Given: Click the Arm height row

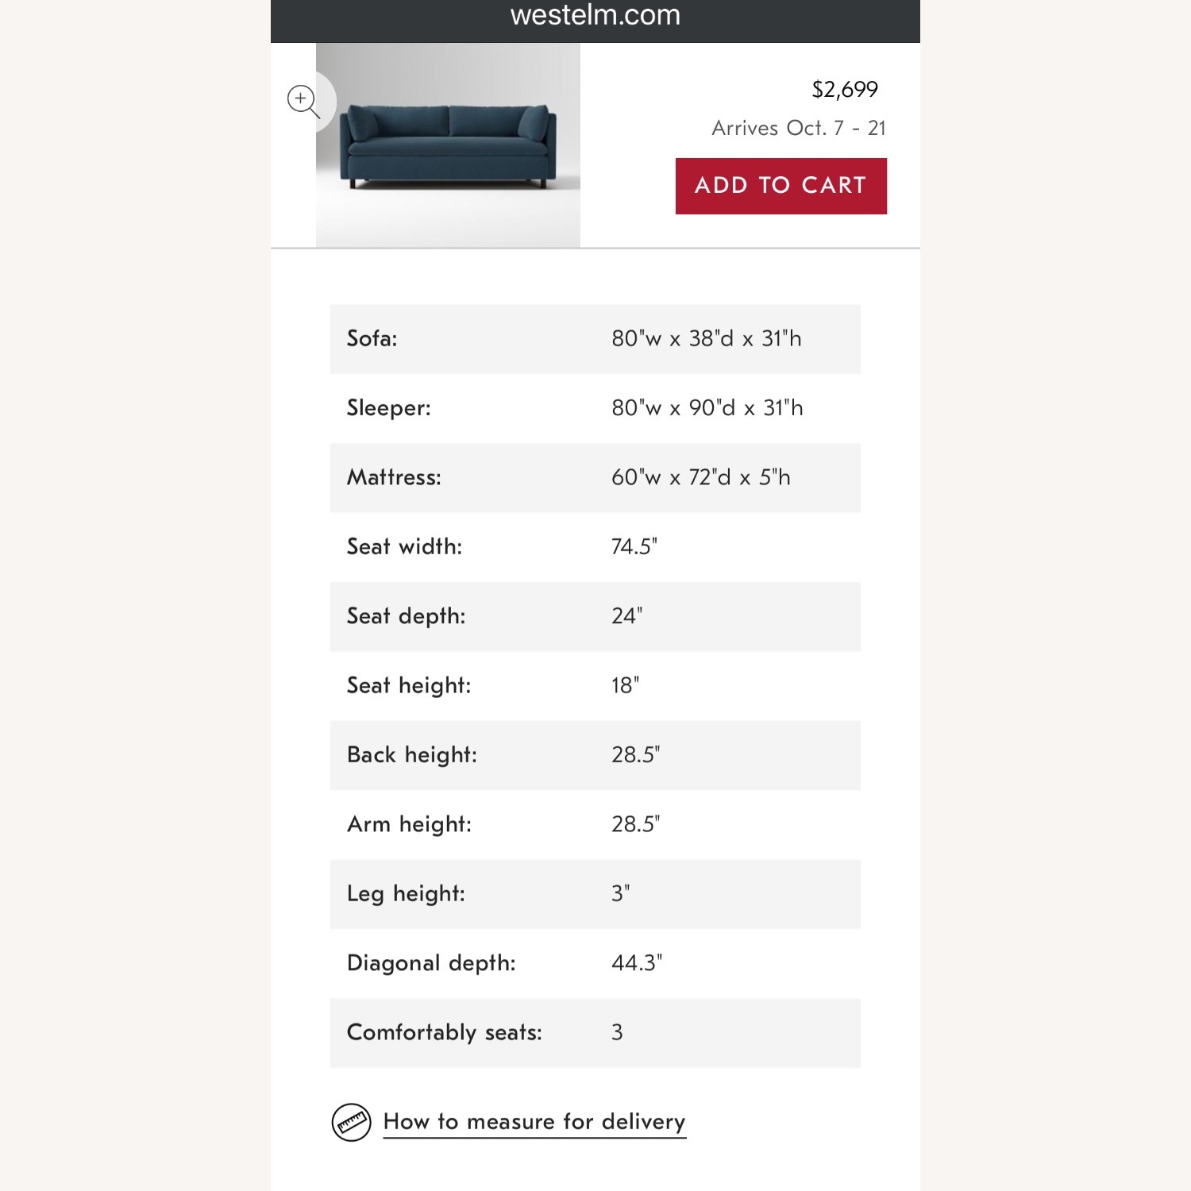Looking at the screenshot, I should tap(595, 824).
